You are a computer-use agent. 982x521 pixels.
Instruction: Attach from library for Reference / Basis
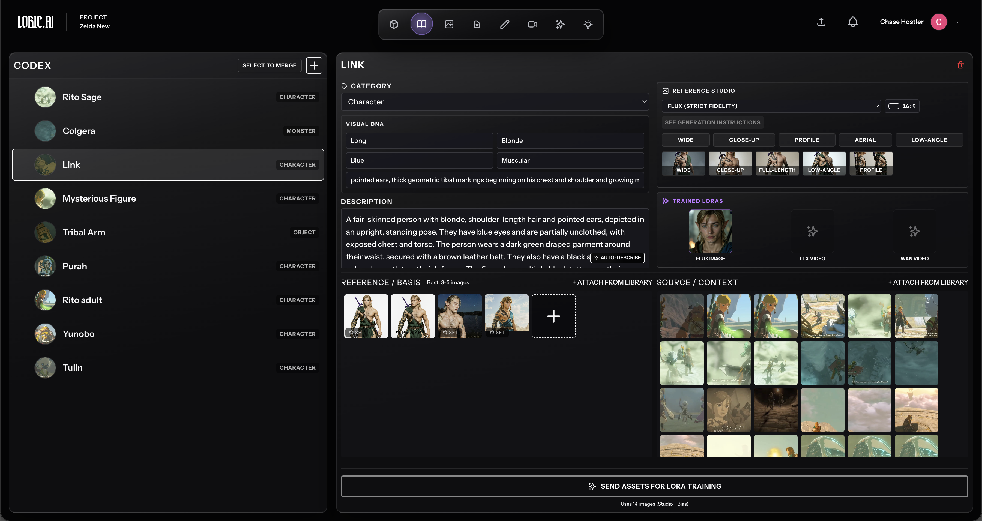point(612,282)
